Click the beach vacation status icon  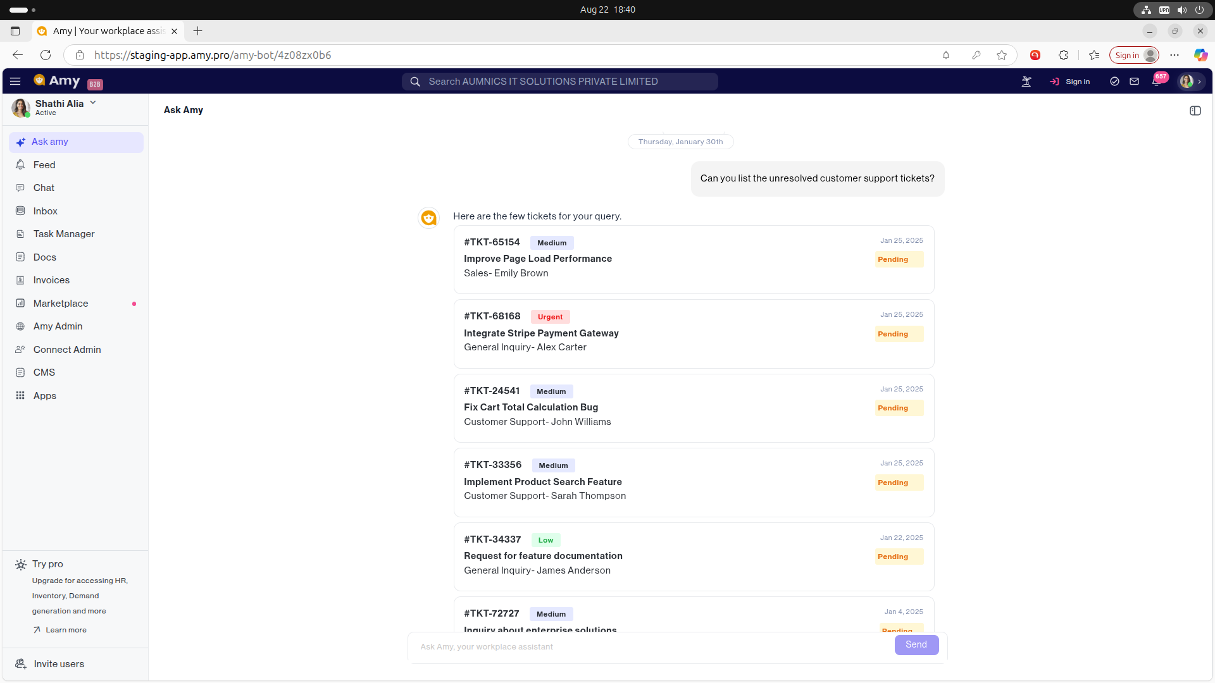(1026, 82)
